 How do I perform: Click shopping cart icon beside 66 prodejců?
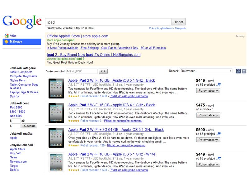point(218,84)
